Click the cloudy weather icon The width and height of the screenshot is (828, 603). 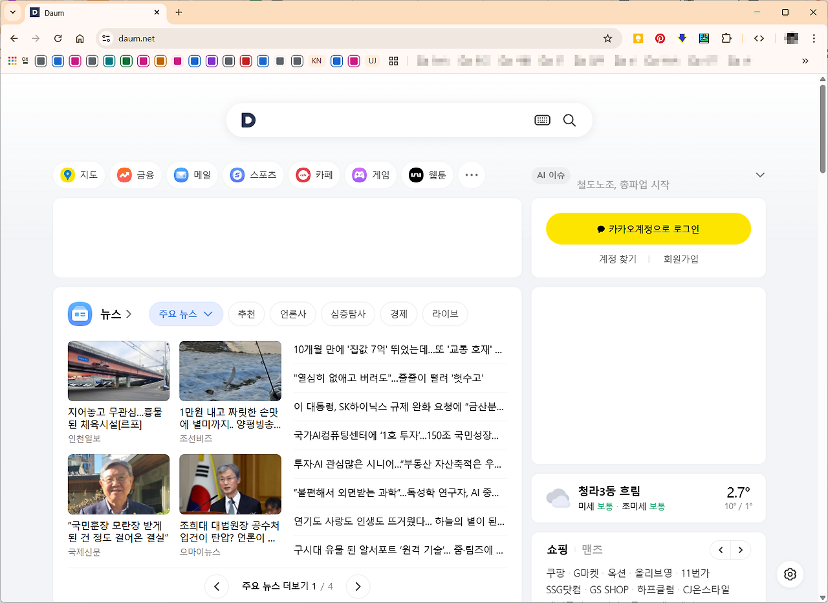(x=558, y=498)
